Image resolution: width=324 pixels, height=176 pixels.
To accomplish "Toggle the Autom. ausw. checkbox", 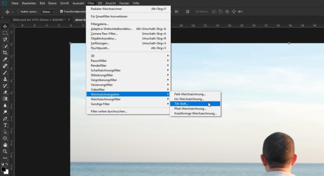I will (19, 12).
